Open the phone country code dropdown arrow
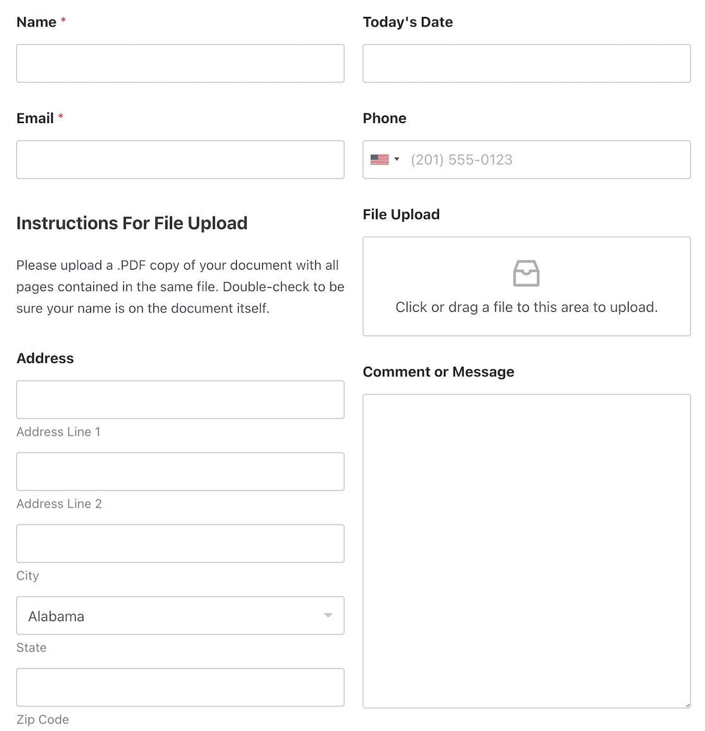The image size is (705, 731). [x=397, y=160]
